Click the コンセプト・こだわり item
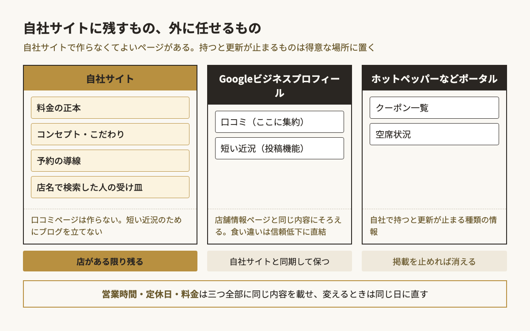This screenshot has height=331, width=530. (110, 134)
